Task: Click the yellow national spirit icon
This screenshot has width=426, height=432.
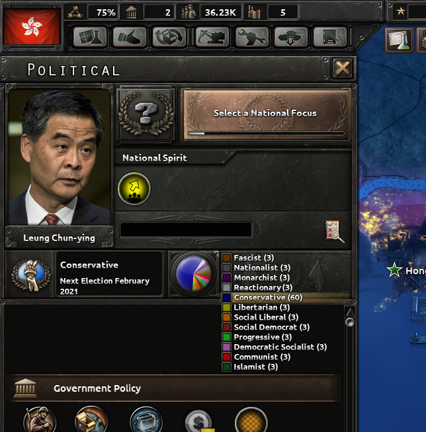Action: pos(134,189)
